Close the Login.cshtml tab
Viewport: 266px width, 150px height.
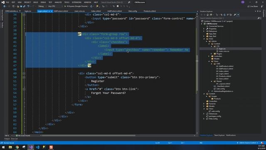click(x=52, y=11)
